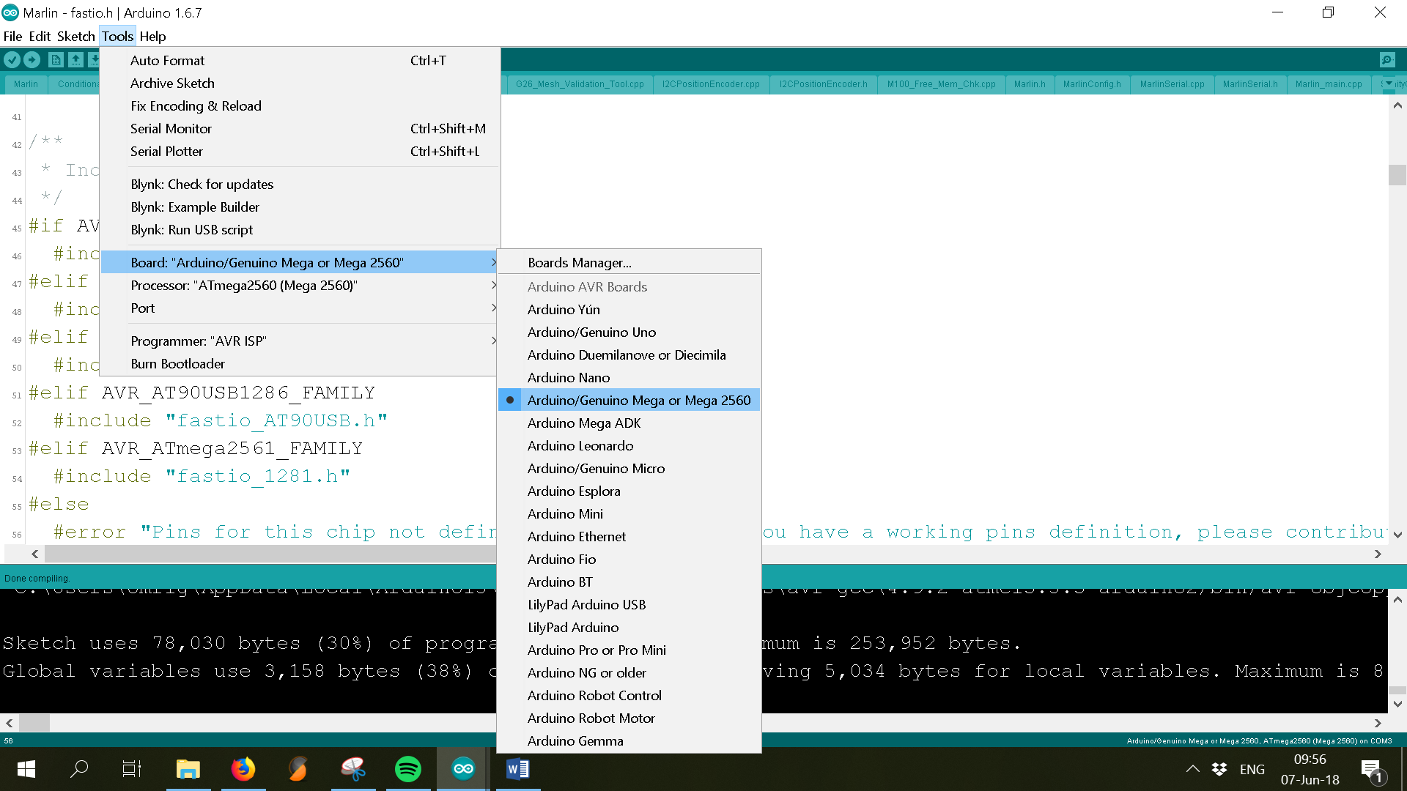Expand the Board submenu entry
The width and height of the screenshot is (1407, 791).
pos(300,262)
